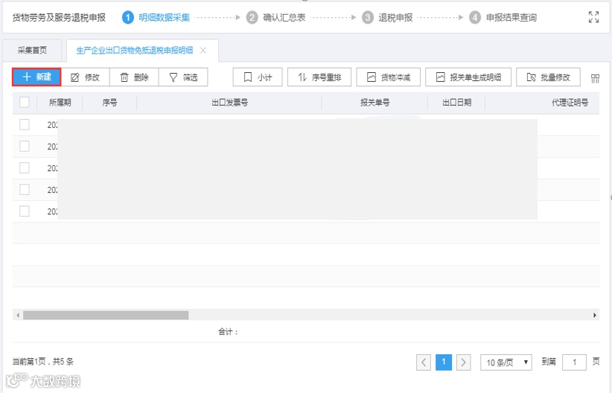Click the 合计 total label
Viewport: 612px width, 393px height.
click(x=228, y=332)
